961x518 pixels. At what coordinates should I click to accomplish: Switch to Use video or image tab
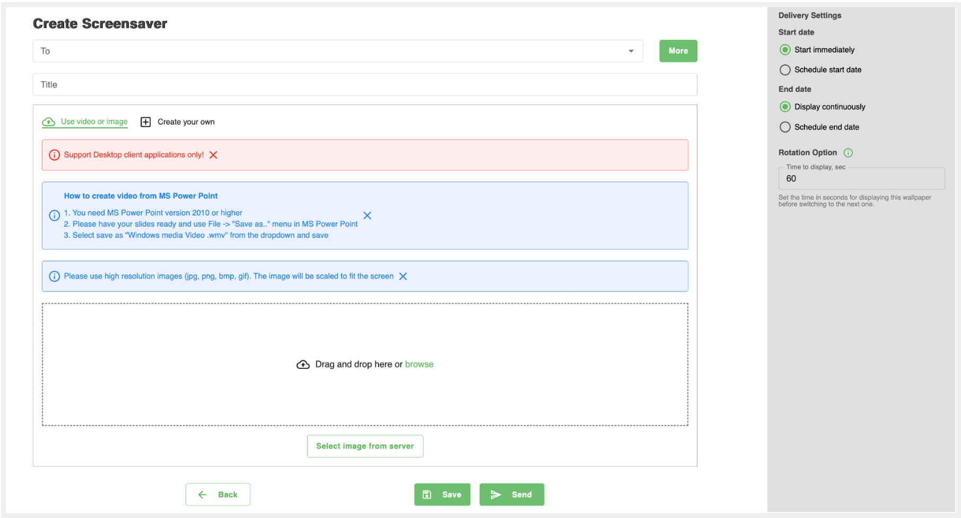pyautogui.click(x=93, y=122)
